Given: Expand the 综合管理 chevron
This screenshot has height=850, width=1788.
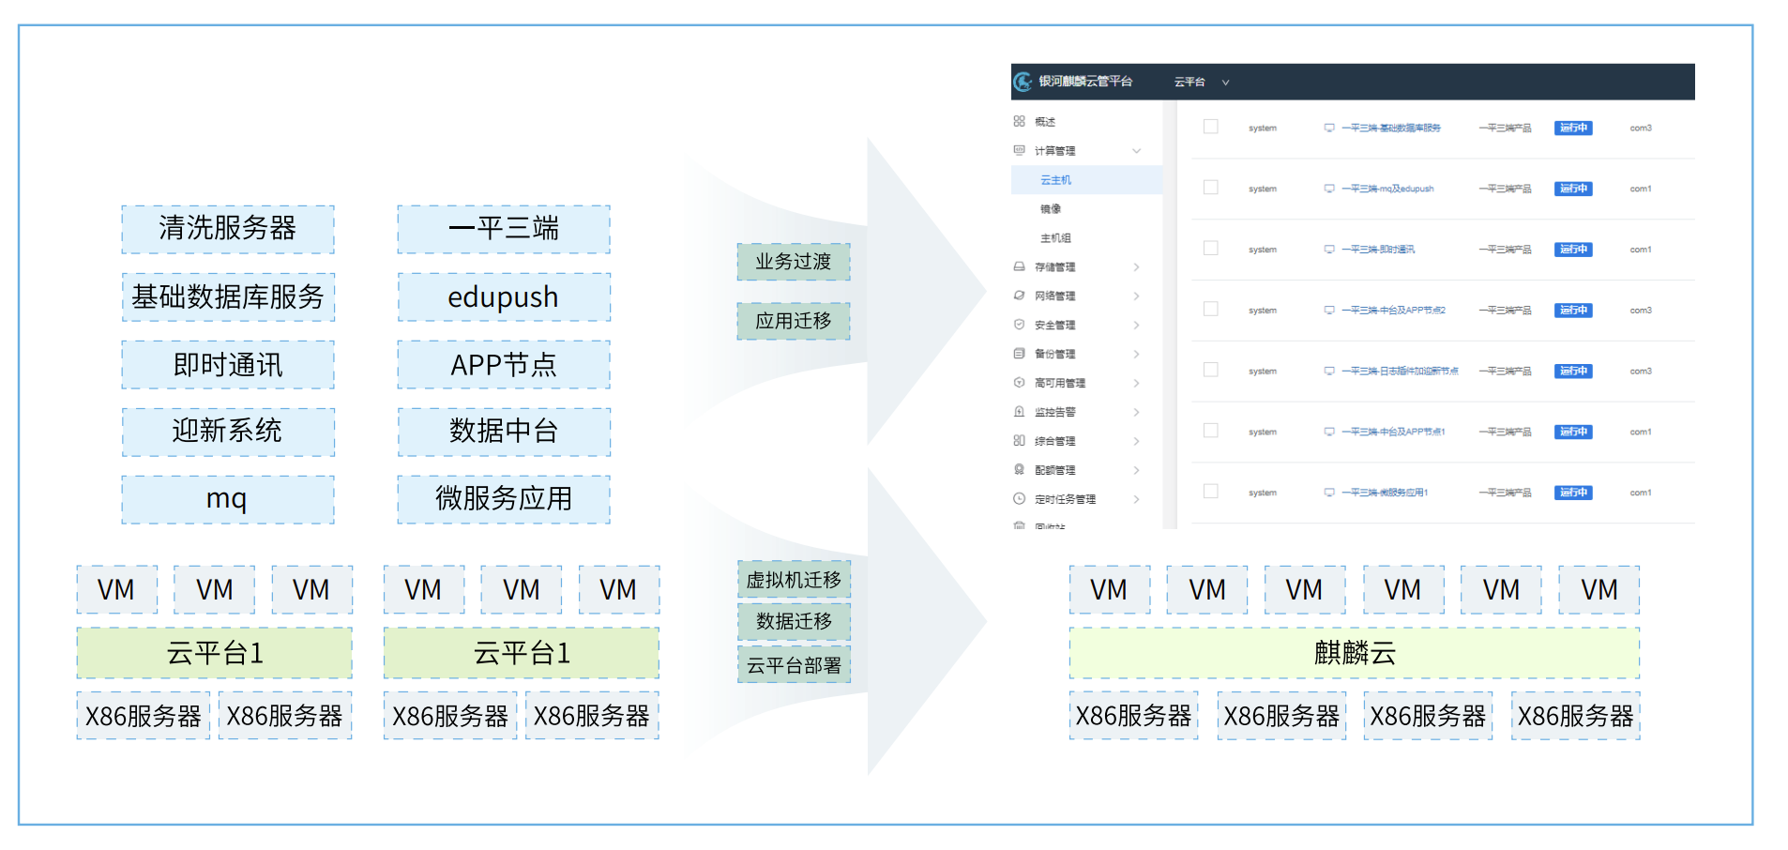Looking at the screenshot, I should click(1137, 442).
